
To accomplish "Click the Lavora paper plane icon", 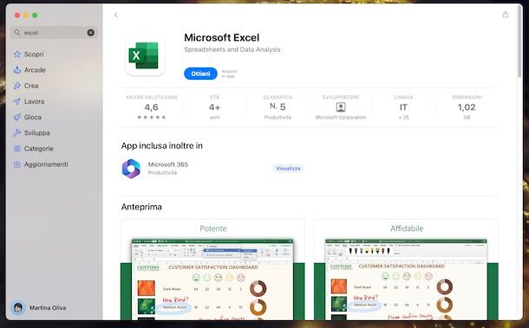I will 17,101.
